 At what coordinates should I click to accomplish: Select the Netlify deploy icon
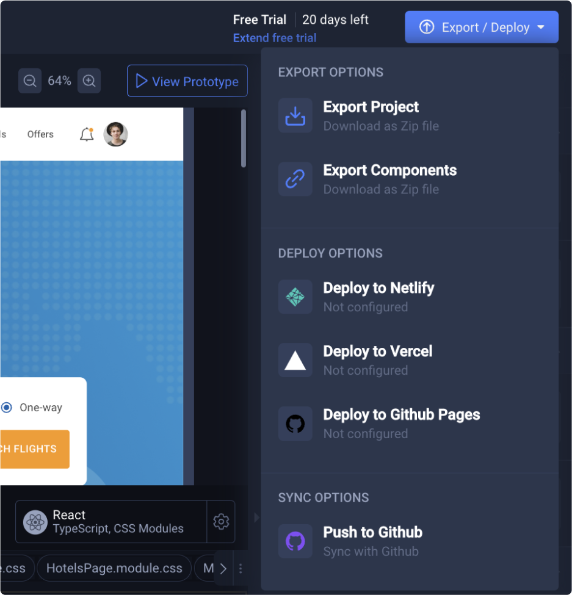point(295,297)
